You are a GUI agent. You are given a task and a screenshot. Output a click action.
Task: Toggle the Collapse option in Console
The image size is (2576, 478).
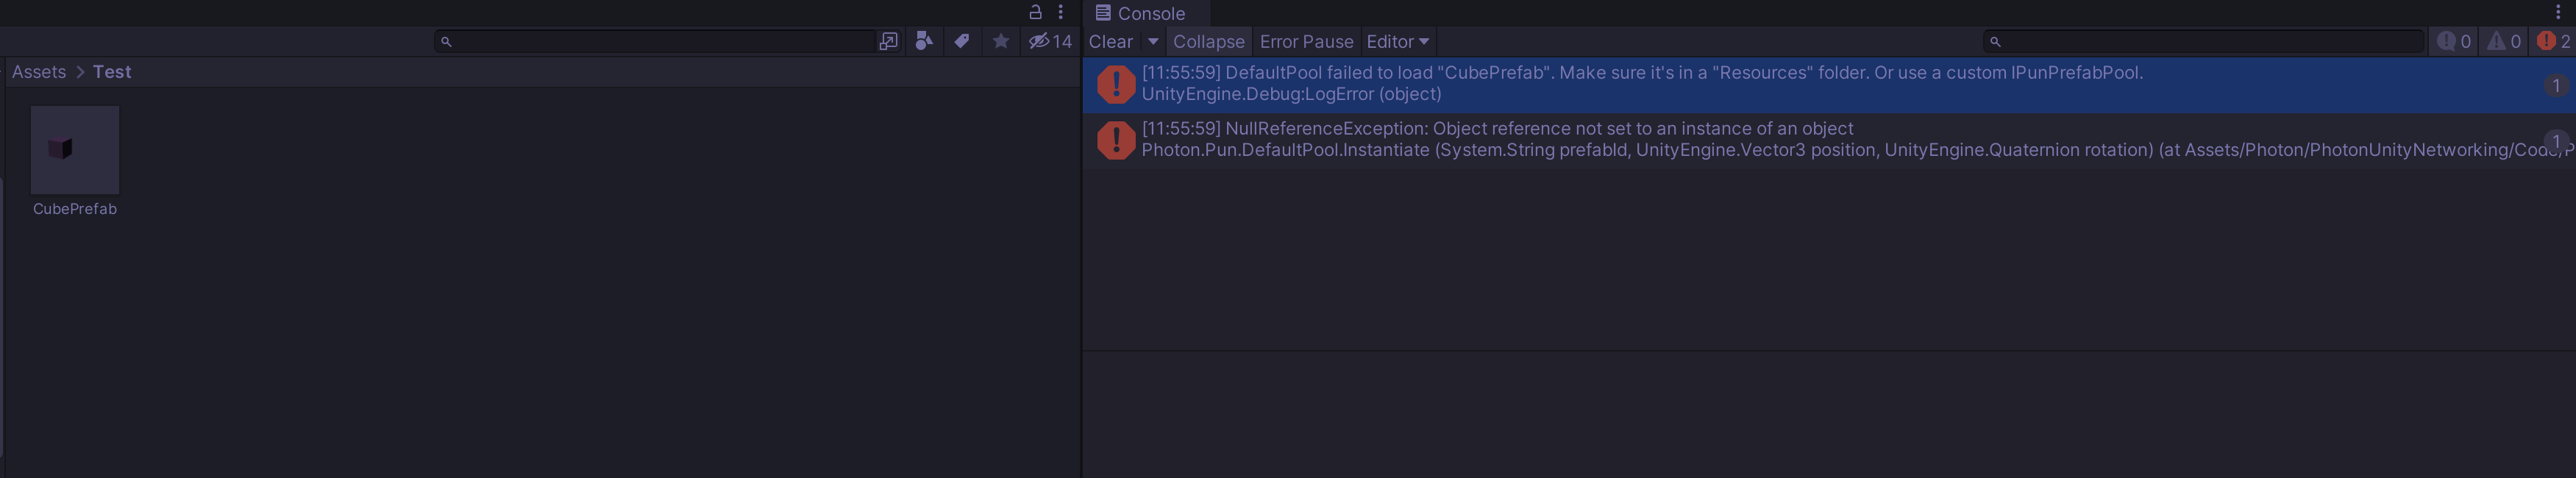click(x=1208, y=42)
